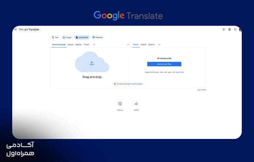Open the Google apps grid
The height and width of the screenshot is (162, 254).
click(x=235, y=29)
